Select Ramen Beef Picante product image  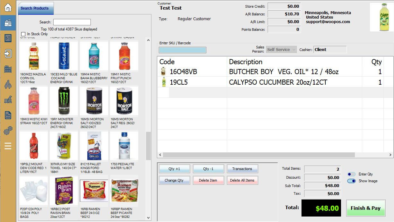coord(124,191)
